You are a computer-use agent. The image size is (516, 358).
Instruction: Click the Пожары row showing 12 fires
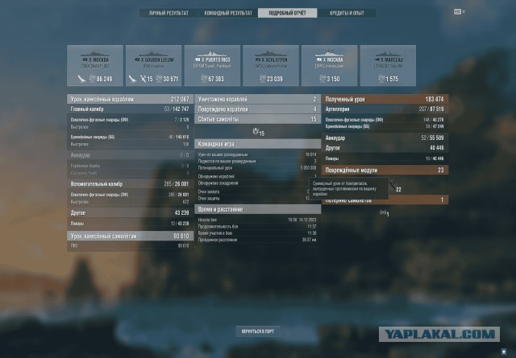(x=131, y=224)
